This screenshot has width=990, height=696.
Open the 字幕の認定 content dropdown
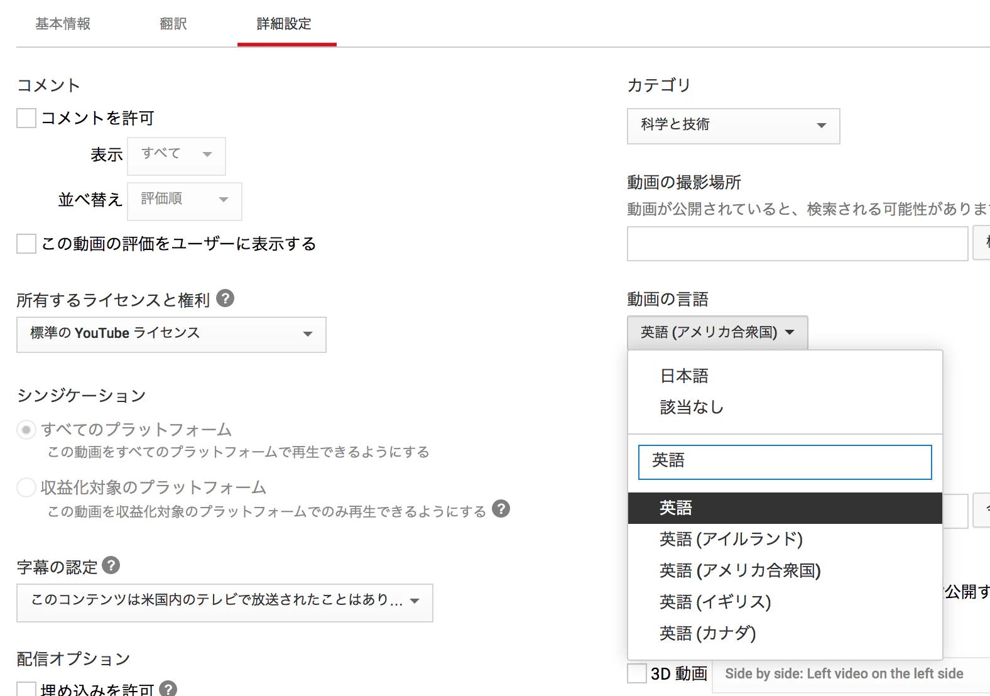225,602
